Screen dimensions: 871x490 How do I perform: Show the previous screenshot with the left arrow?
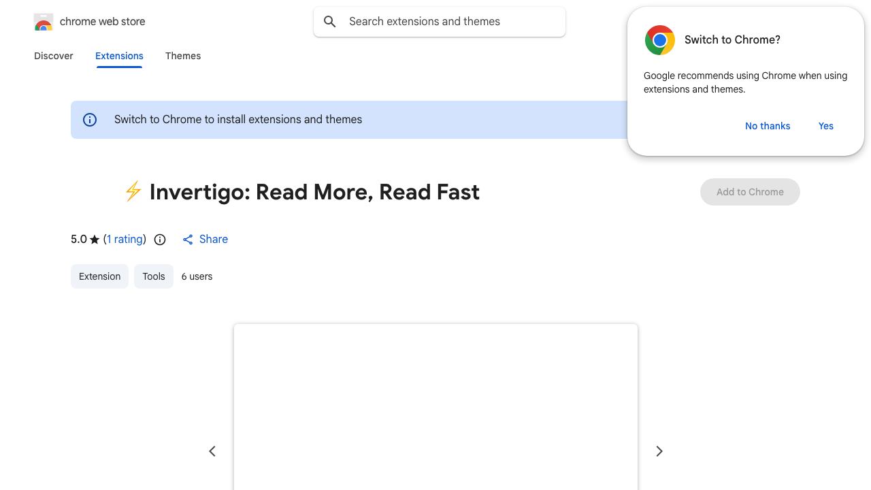coord(212,451)
